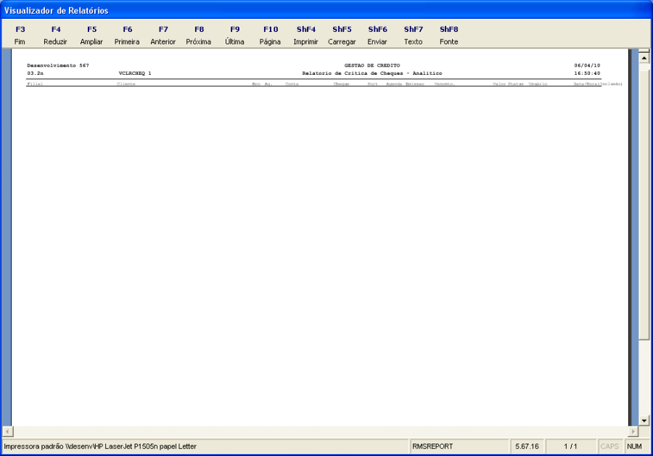653x456 pixels.
Task: Click the 03.2a version text in report
Action: [36, 73]
